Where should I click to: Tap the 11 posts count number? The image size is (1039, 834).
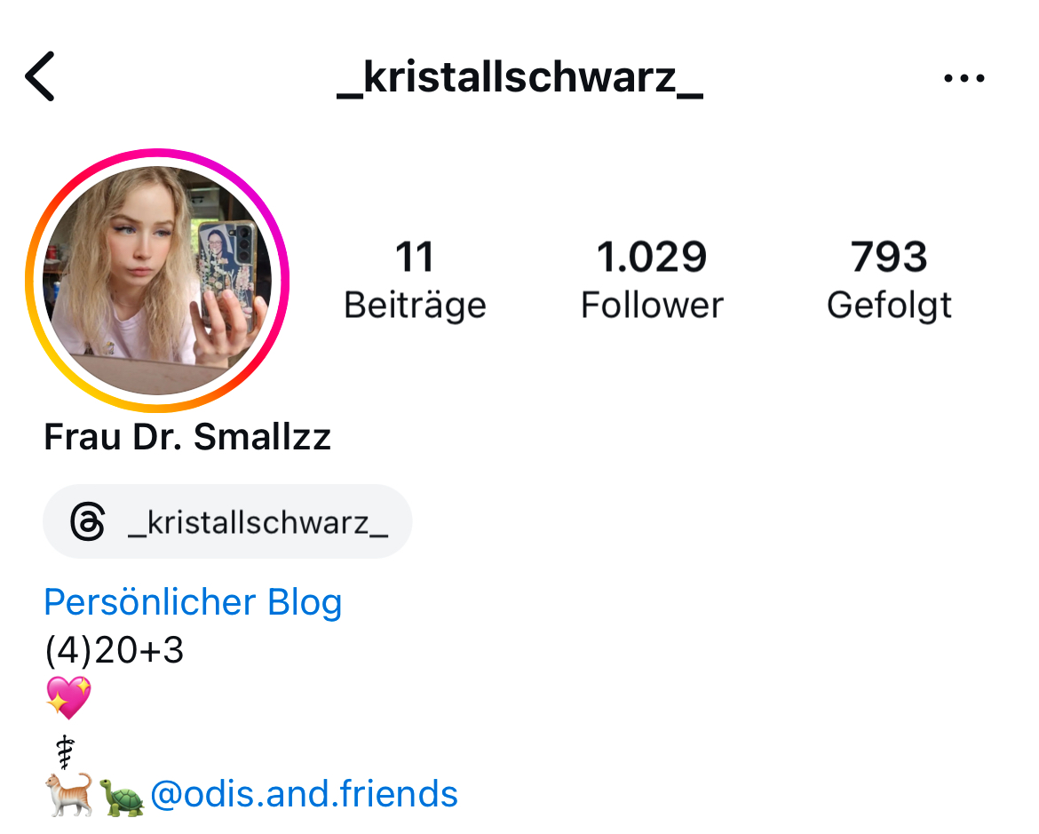click(x=415, y=257)
